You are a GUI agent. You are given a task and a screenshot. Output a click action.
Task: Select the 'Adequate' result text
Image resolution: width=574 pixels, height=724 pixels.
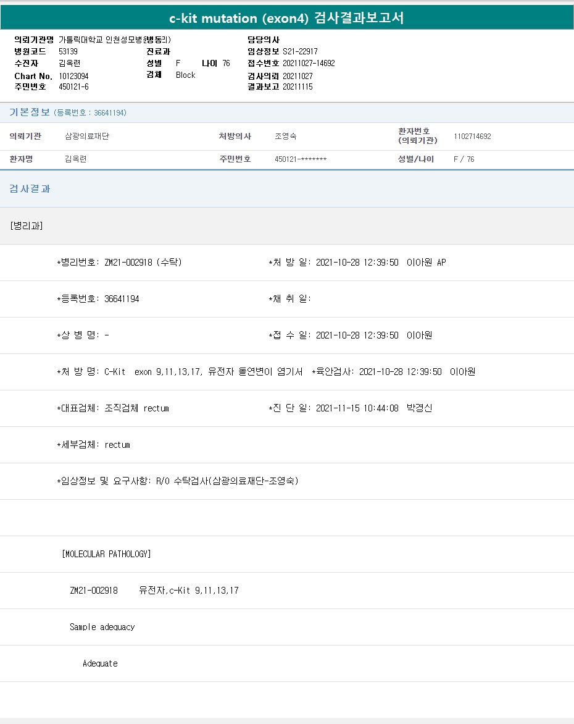pyautogui.click(x=100, y=663)
